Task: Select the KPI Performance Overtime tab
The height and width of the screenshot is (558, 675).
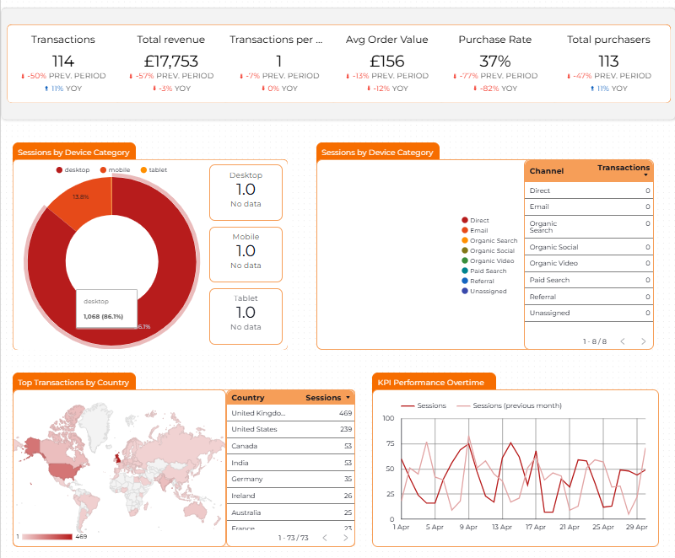Action: [x=431, y=382]
